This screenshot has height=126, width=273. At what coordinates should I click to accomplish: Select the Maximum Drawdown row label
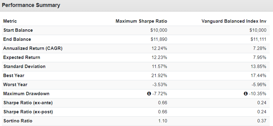(x=26, y=94)
